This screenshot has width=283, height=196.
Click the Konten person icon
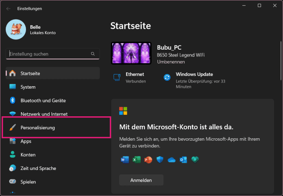[x=13, y=155]
